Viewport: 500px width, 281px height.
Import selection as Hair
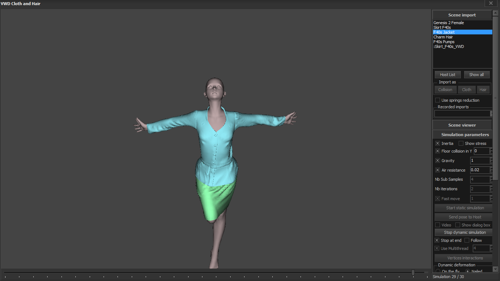tap(483, 90)
